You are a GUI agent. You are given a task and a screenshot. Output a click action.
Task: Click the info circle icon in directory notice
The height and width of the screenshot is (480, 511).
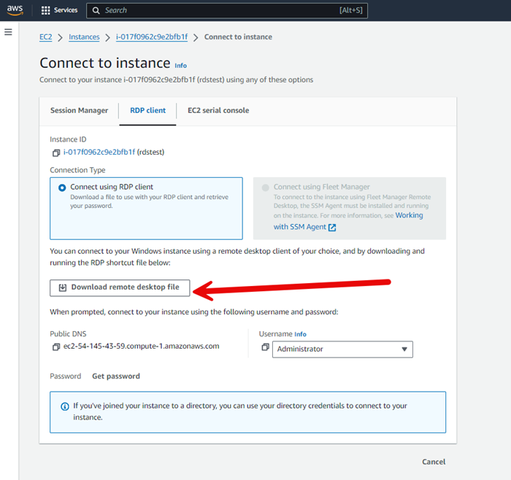tap(65, 406)
